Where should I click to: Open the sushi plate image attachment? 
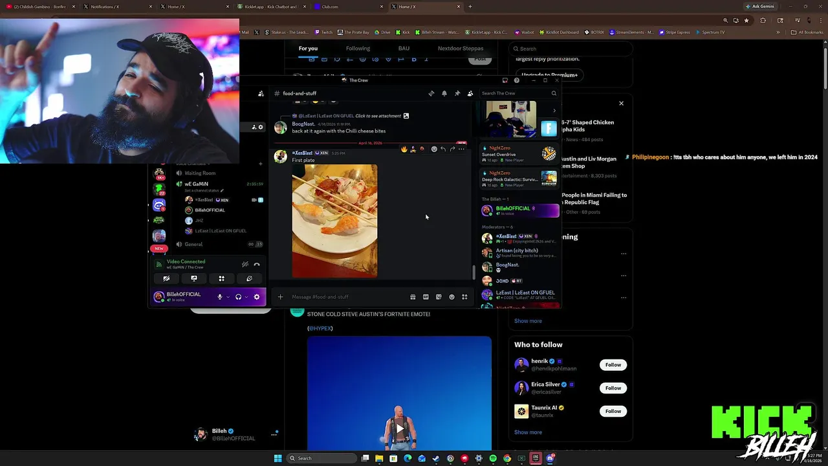[334, 221]
